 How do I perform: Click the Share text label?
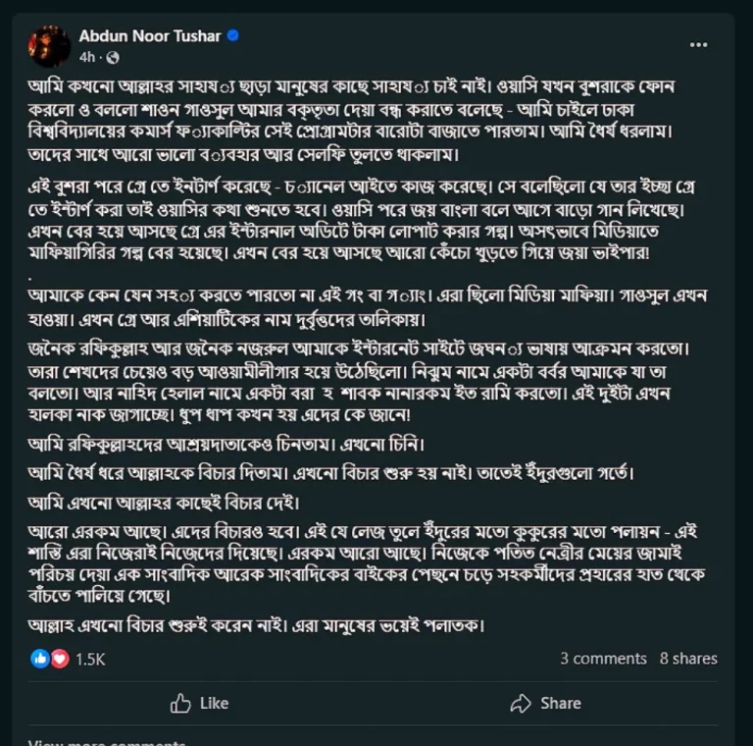pyautogui.click(x=561, y=703)
